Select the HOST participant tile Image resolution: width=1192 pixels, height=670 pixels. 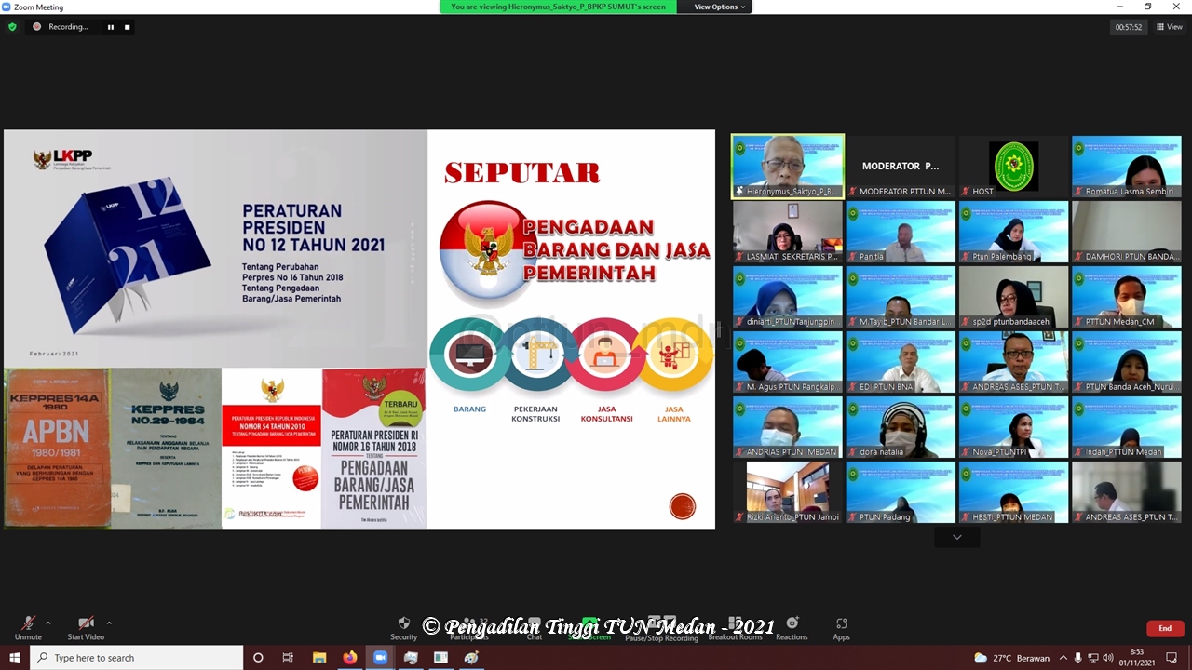point(1013,167)
